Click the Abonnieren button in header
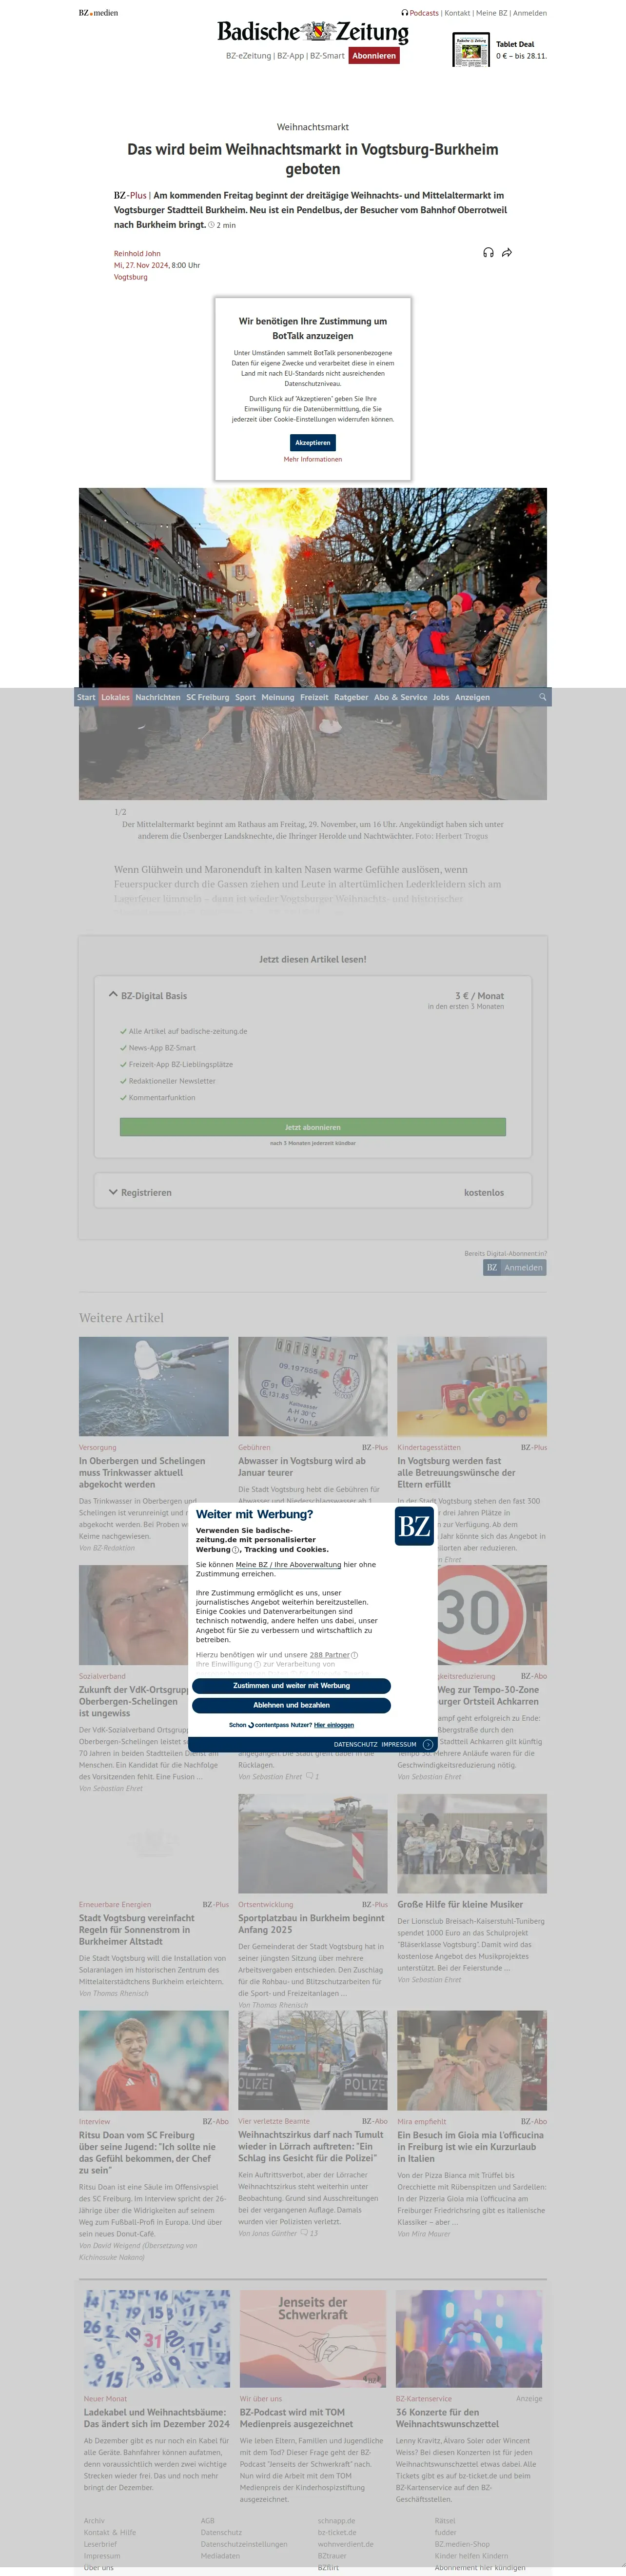The height and width of the screenshot is (2576, 626). [374, 56]
